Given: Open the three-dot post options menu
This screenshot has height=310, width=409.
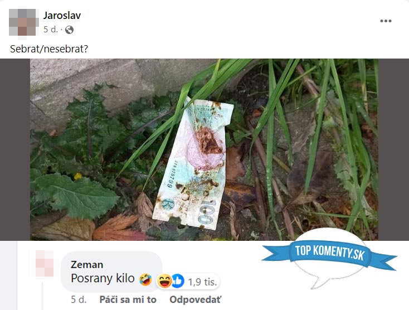Looking at the screenshot, I should [x=386, y=21].
